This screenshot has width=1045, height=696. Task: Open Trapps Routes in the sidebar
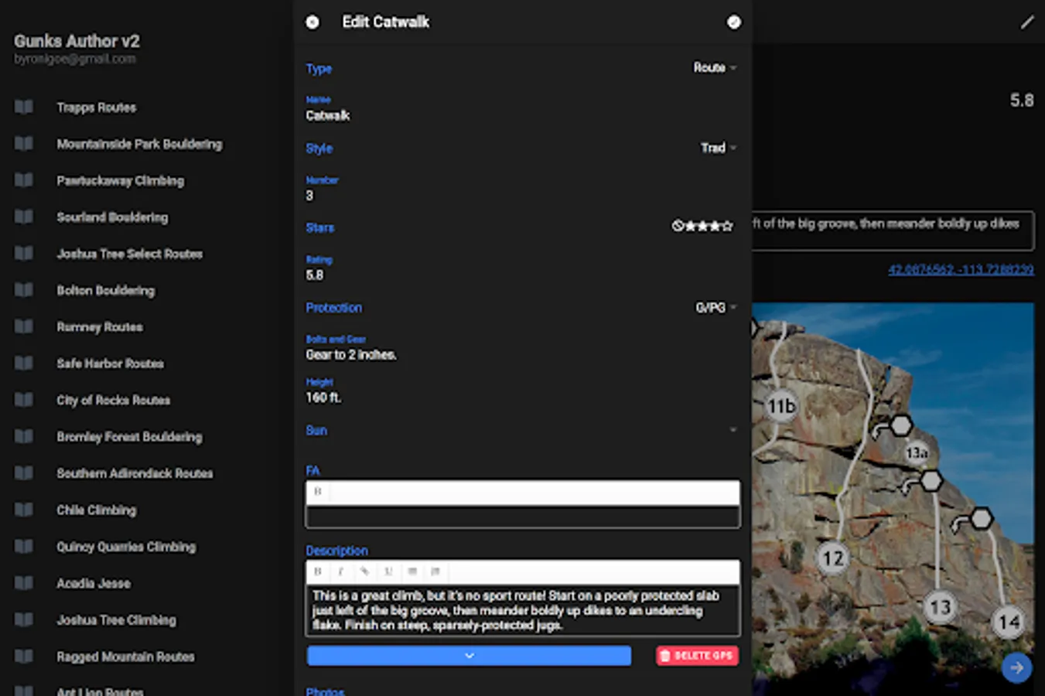point(96,107)
